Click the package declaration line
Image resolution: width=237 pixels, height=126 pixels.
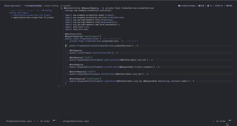click(x=89, y=11)
